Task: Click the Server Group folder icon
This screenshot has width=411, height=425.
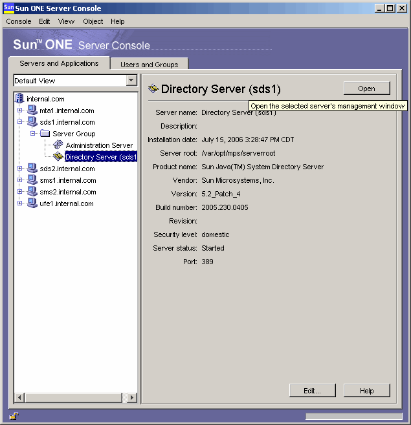Action: coord(45,134)
